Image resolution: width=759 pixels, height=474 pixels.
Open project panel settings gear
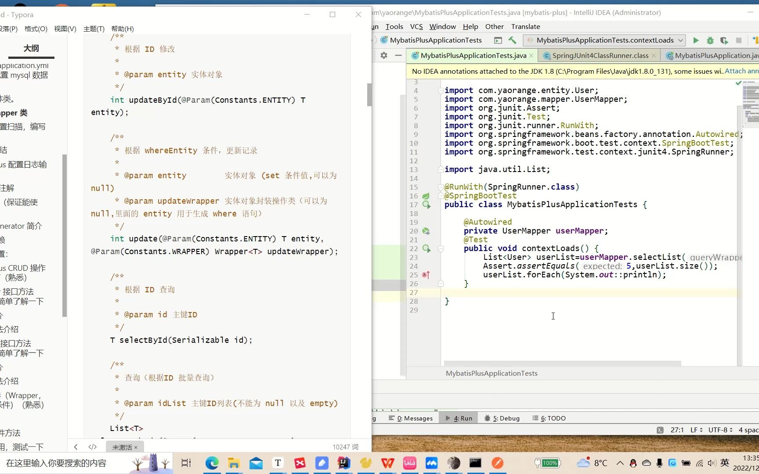384,55
